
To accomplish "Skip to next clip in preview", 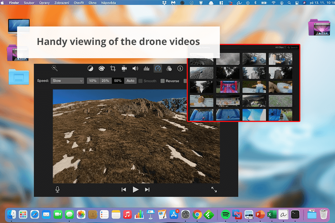I will (147, 190).
